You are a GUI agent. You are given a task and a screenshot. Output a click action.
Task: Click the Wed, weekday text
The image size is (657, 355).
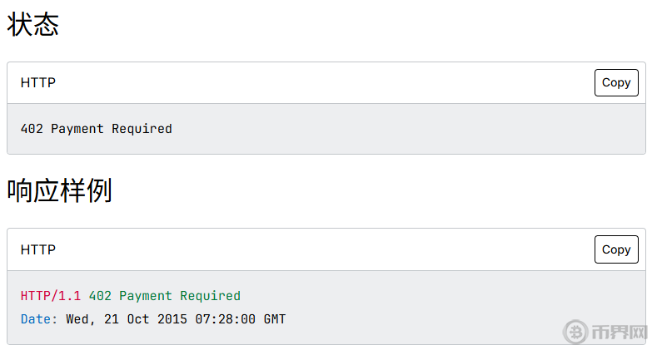(x=81, y=319)
